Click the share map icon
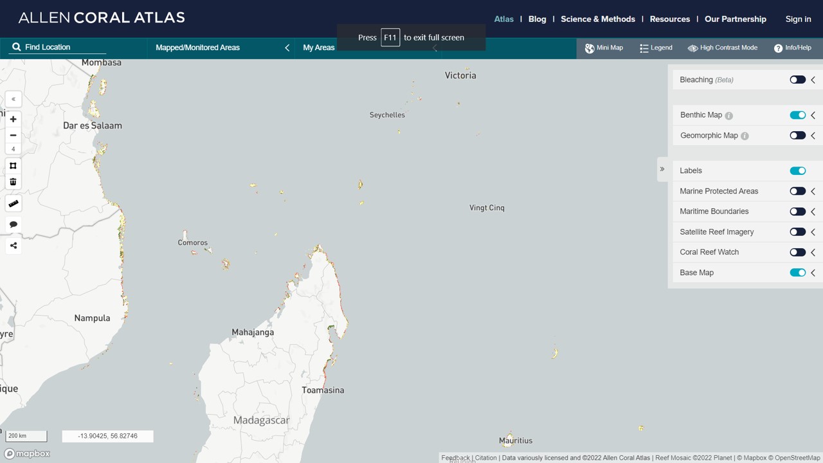The height and width of the screenshot is (463, 823). click(x=13, y=245)
